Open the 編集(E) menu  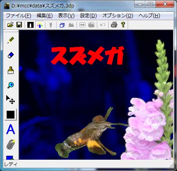point(45,16)
